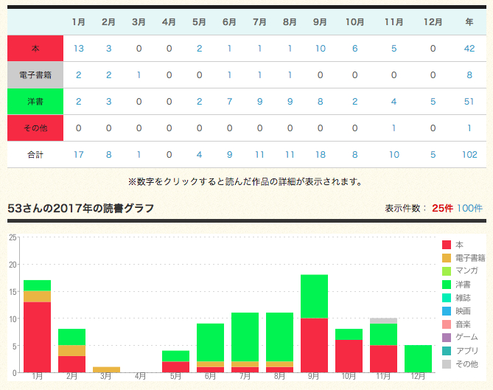Open yearly 洋書 total 51
Viewport: 493px width, 390px height.
pyautogui.click(x=469, y=101)
